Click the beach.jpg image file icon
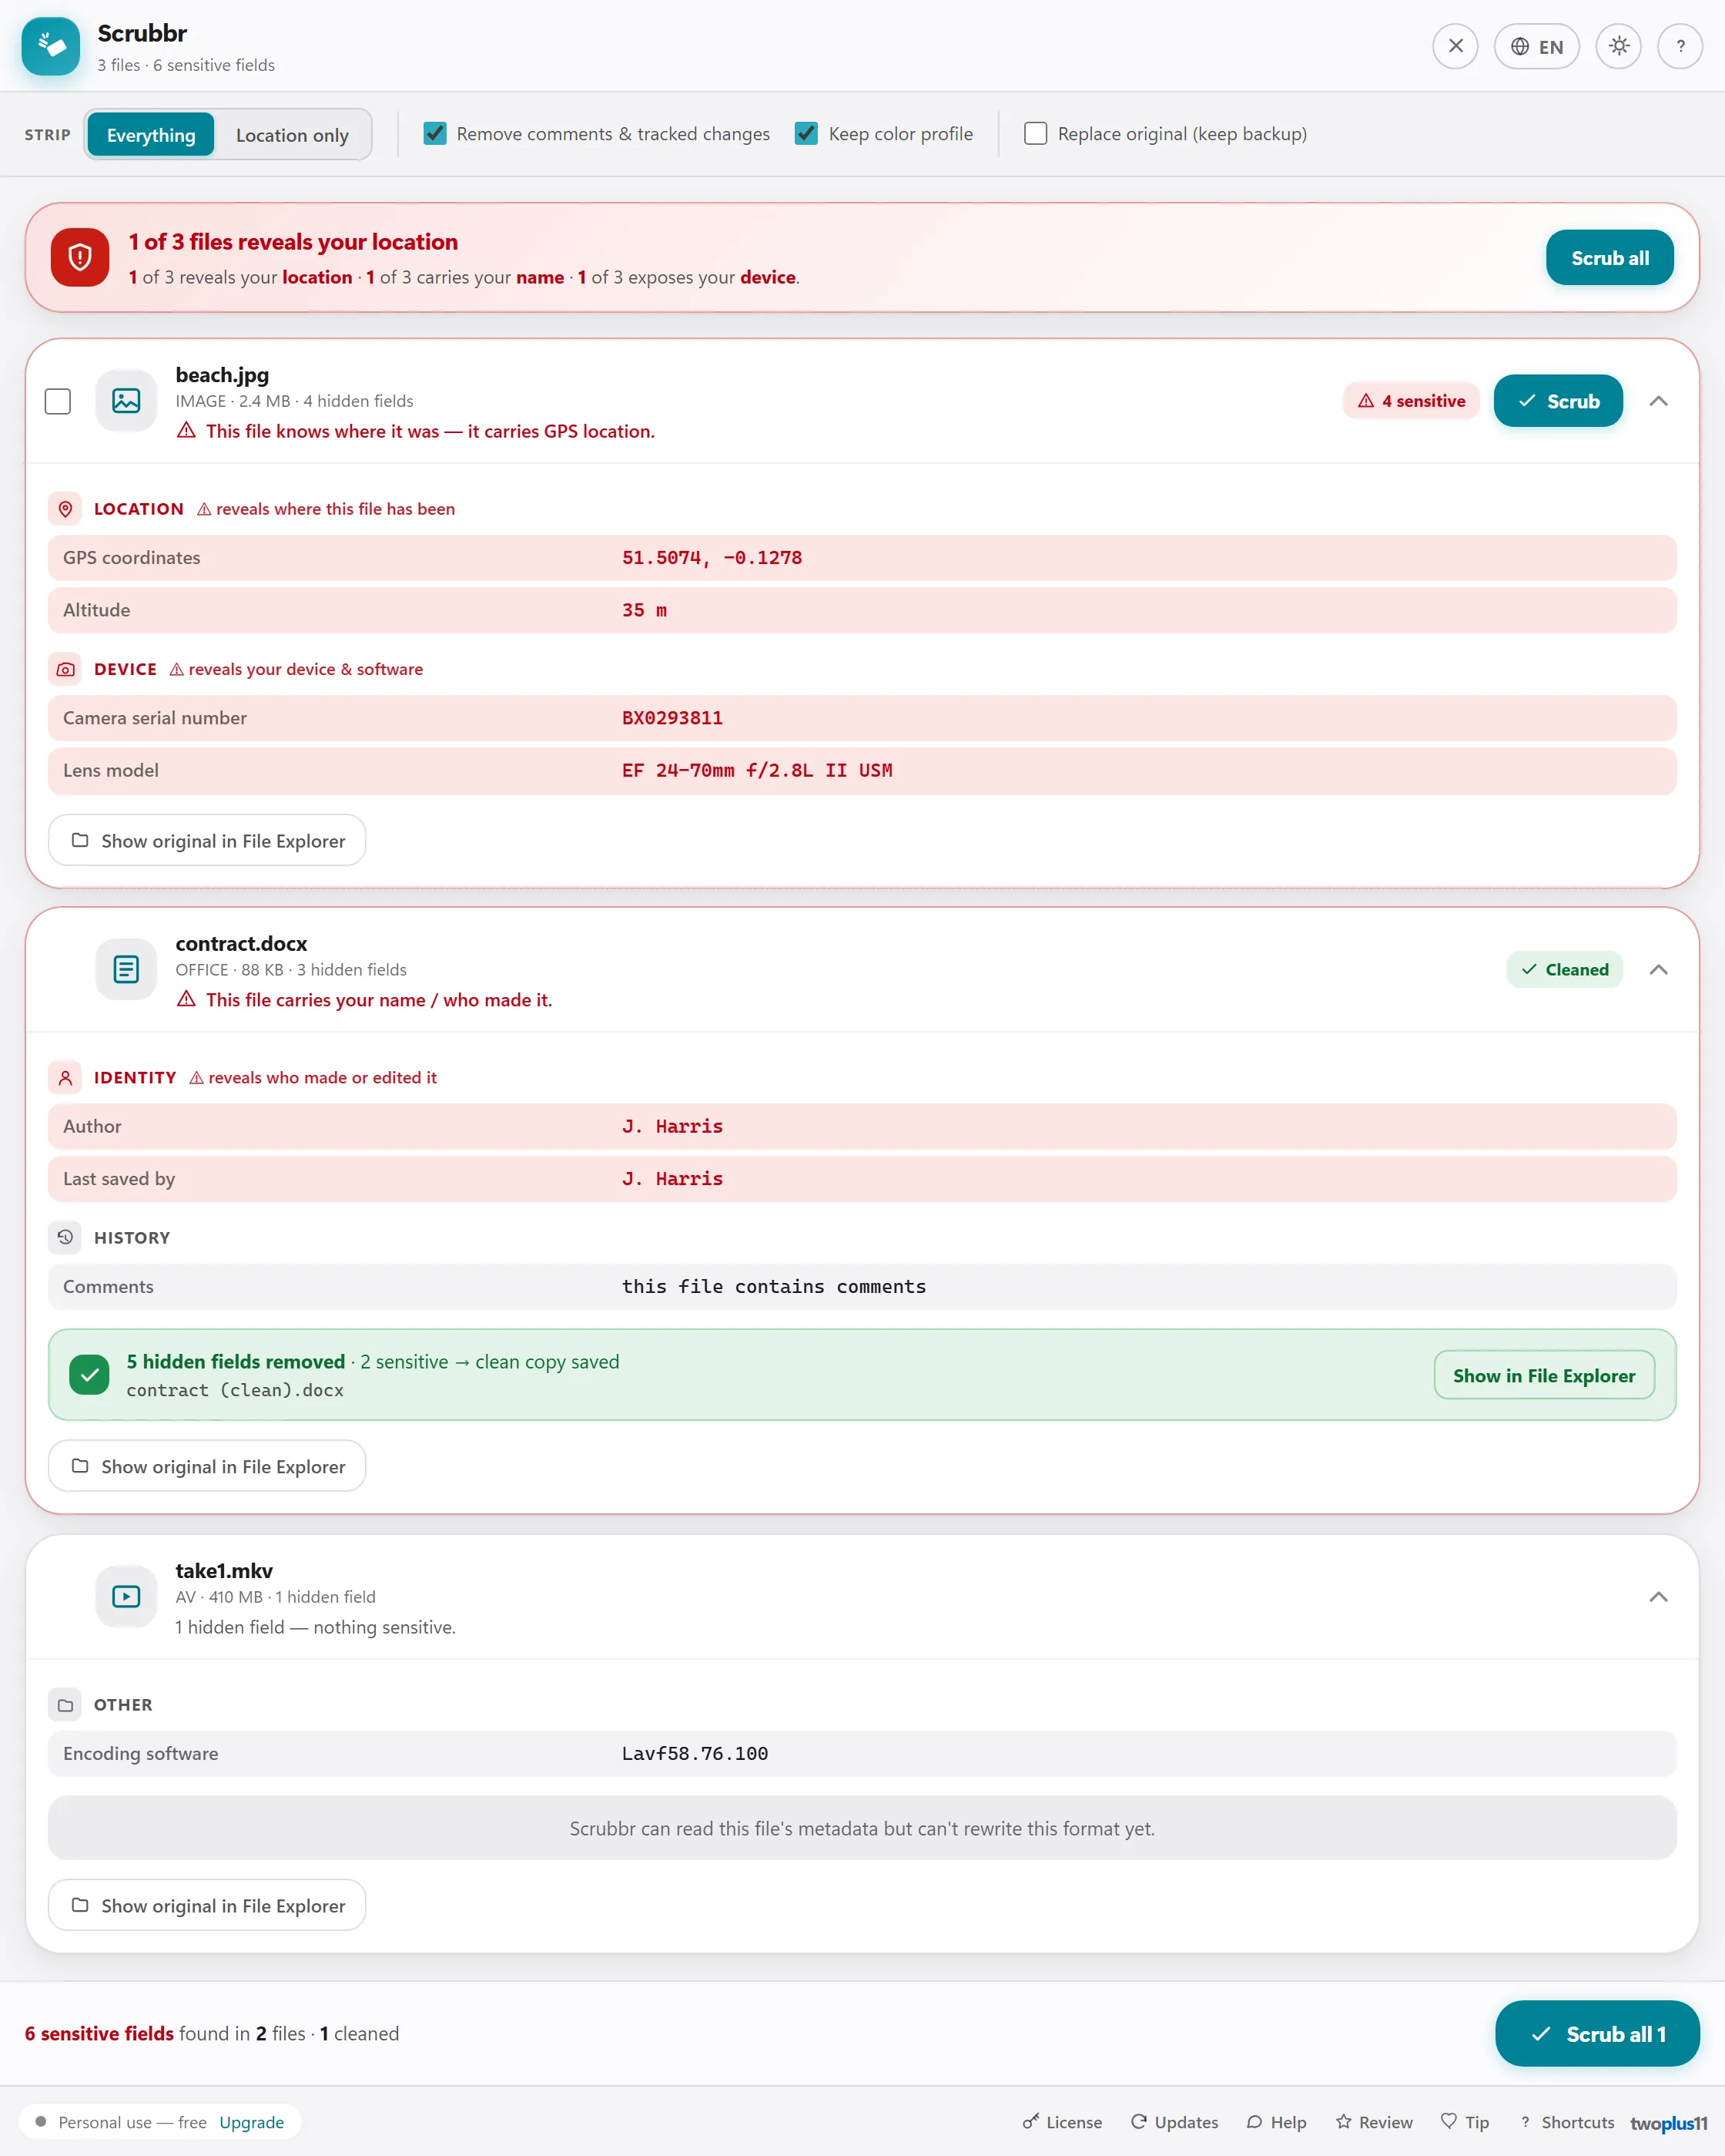 [126, 401]
